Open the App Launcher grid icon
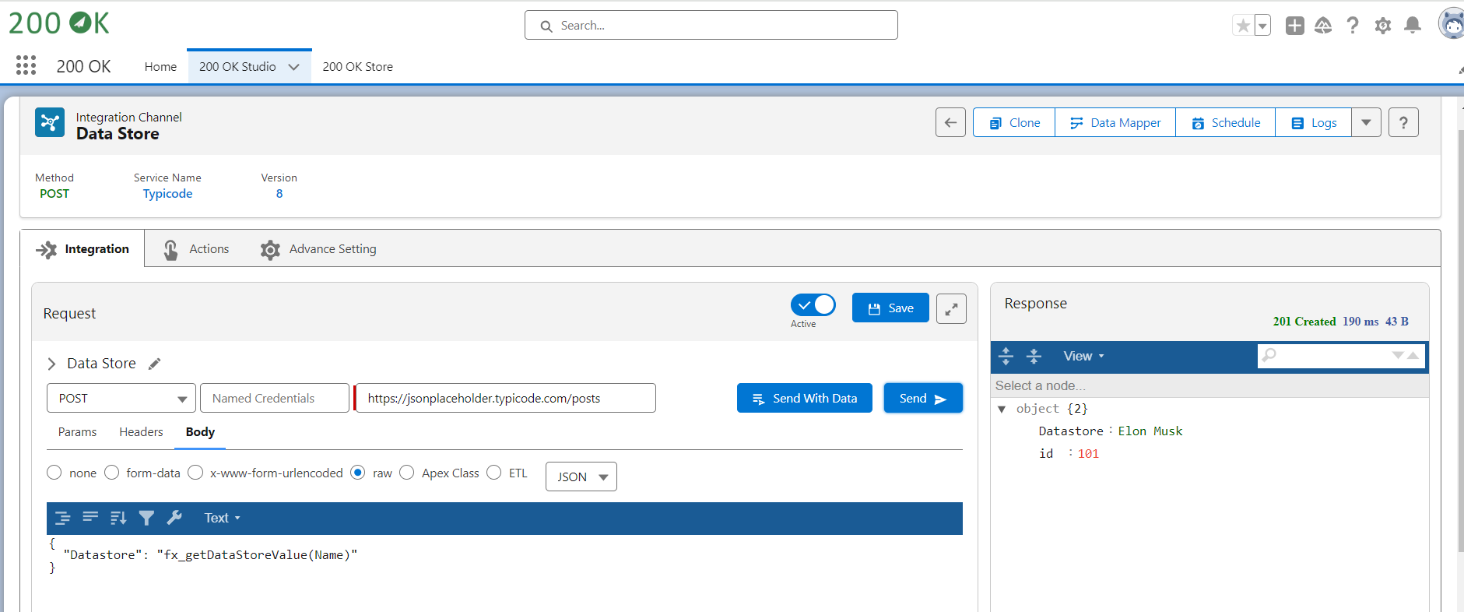Viewport: 1464px width, 612px height. point(26,66)
